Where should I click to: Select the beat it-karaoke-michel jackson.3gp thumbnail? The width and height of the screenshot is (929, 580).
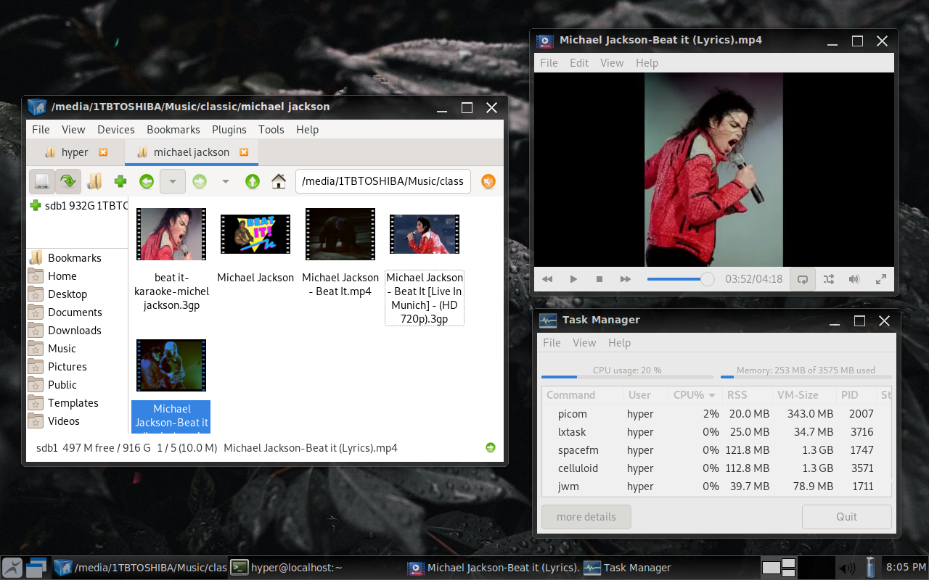(x=171, y=234)
